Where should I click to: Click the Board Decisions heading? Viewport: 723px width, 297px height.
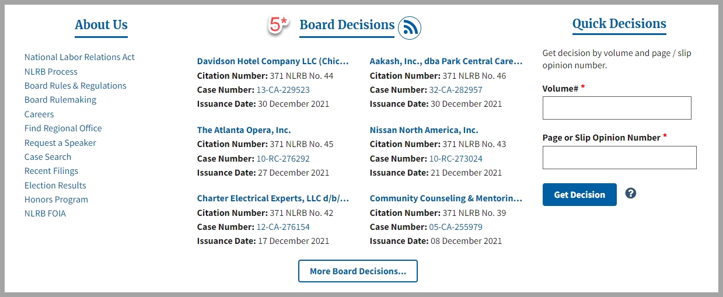point(347,25)
